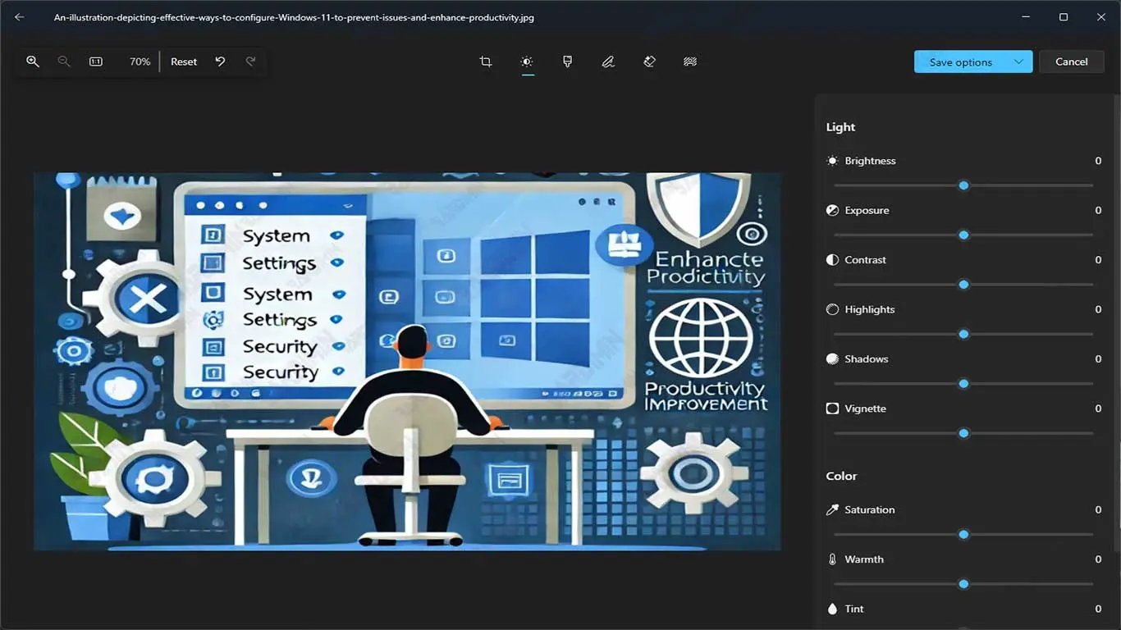Viewport: 1121px width, 630px height.
Task: Click the zoom in magnifier icon
Action: coord(33,62)
